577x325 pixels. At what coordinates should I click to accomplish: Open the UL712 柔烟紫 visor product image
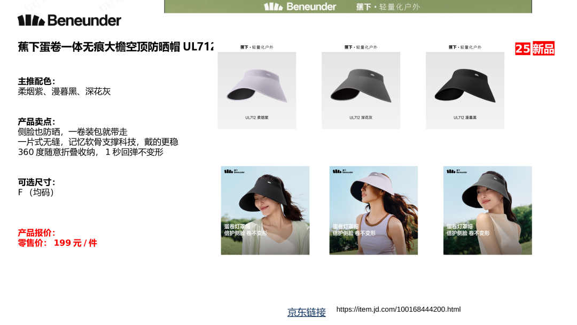coord(257,90)
